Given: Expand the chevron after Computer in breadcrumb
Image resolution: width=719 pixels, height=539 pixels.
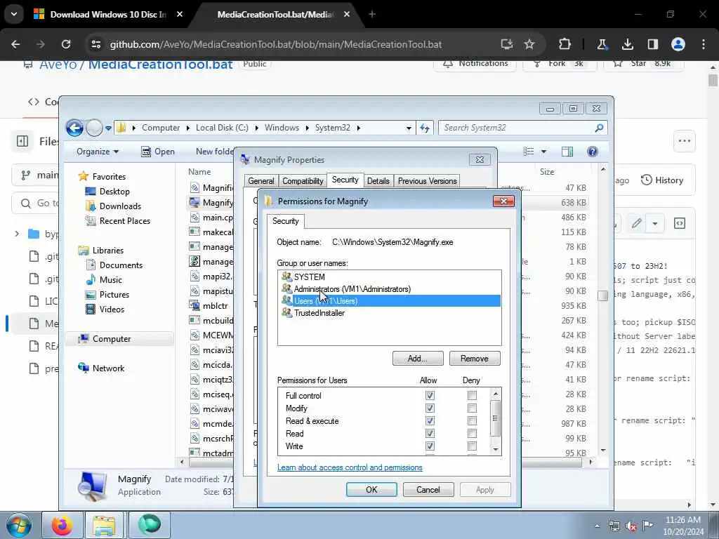Looking at the screenshot, I should pyautogui.click(x=188, y=128).
